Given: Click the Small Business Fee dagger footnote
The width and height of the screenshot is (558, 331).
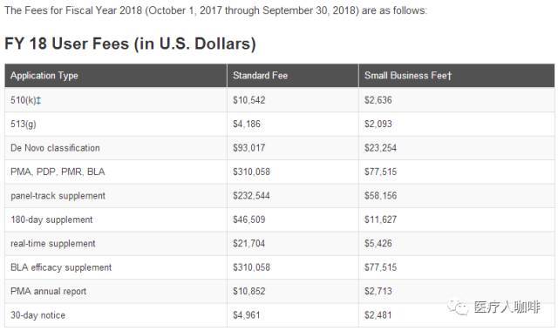Looking at the screenshot, I should pos(450,76).
